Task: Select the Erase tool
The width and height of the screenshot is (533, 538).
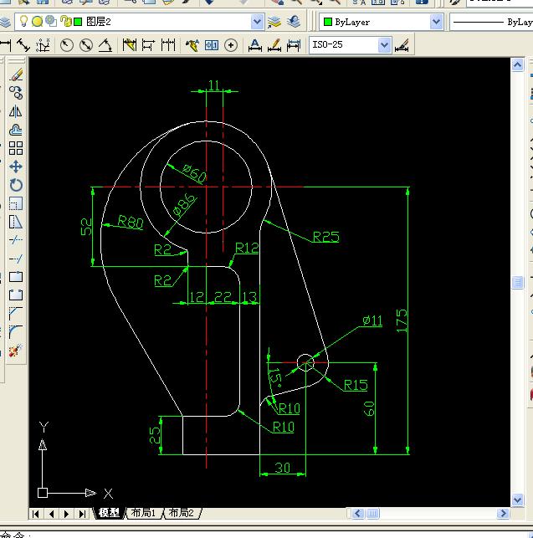Action: click(16, 74)
